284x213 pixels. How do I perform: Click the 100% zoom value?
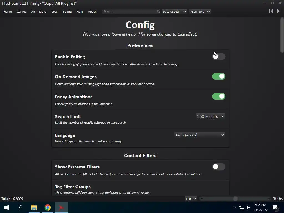click(278, 199)
